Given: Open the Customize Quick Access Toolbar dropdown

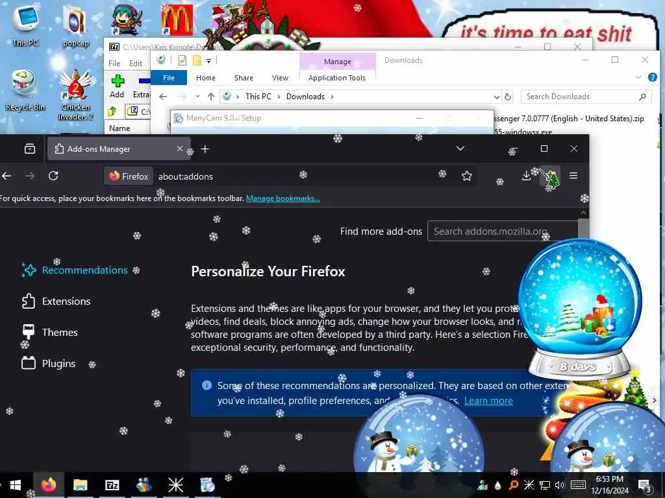Looking at the screenshot, I should (x=208, y=60).
